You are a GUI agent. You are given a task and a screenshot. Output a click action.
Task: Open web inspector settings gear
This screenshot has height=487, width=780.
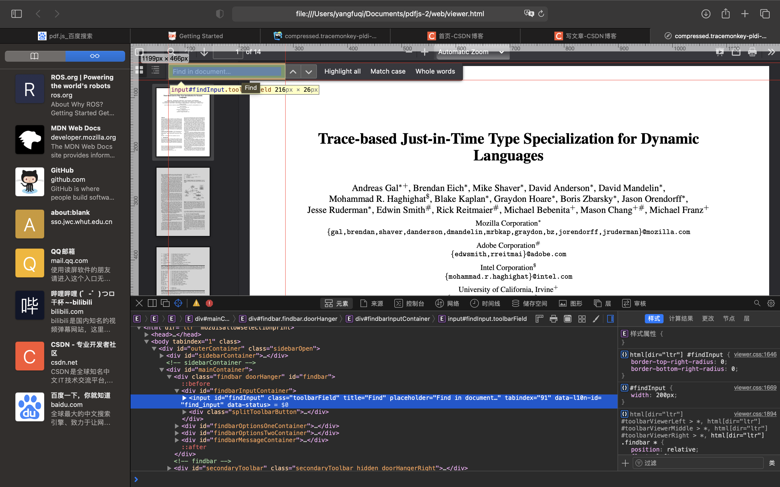(771, 303)
